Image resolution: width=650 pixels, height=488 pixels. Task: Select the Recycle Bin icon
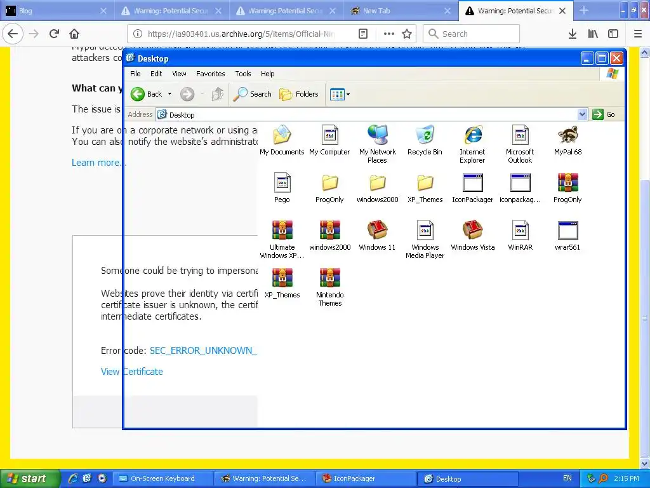click(x=425, y=135)
